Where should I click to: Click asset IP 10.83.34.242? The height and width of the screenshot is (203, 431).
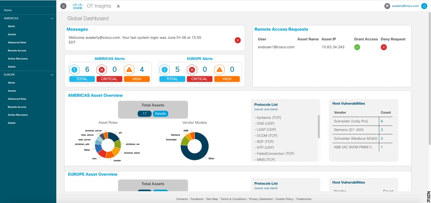pos(333,47)
